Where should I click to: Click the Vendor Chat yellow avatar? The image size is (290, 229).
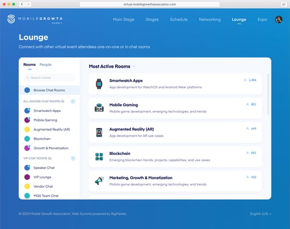27,186
